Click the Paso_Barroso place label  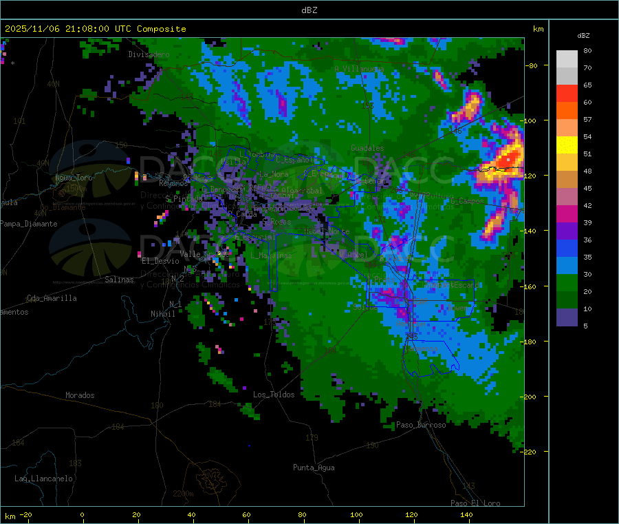421,425
